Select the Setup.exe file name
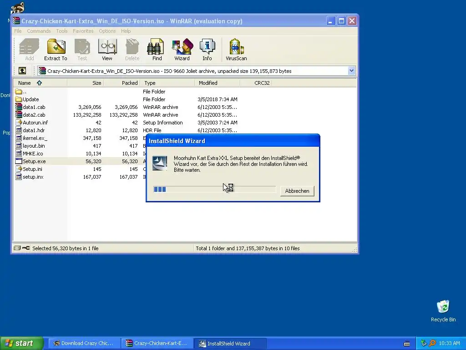Screen dimensions: 466x350 [x=34, y=161]
